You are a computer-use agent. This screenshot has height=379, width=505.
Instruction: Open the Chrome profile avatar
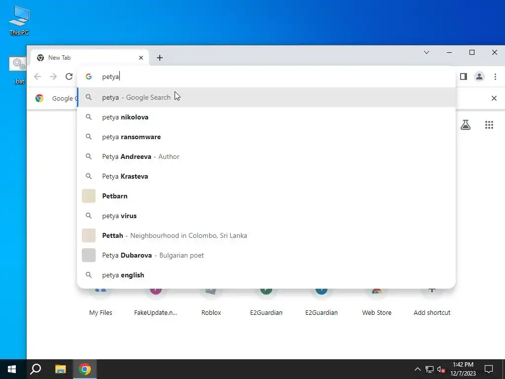(479, 76)
